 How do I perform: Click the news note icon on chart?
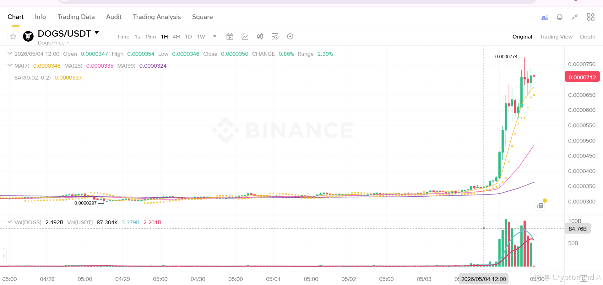(540, 205)
